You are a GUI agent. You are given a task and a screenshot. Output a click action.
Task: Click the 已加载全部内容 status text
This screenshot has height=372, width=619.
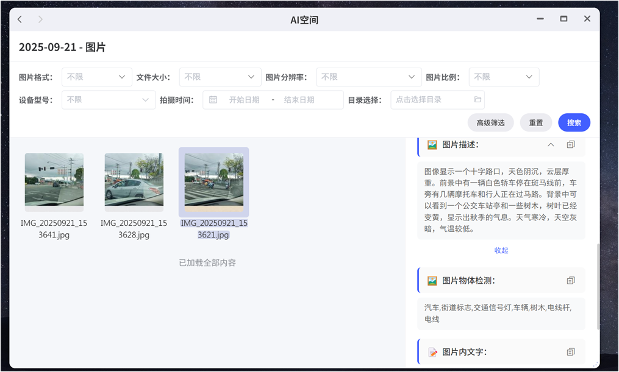[x=207, y=263]
